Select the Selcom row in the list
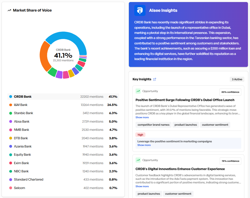250x198 pixels. click(x=63, y=188)
